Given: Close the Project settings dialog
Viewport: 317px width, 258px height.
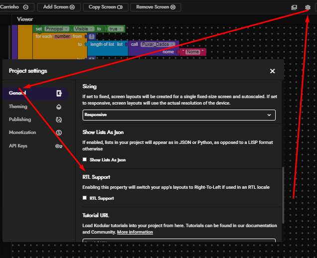Looking at the screenshot, I should [272, 71].
